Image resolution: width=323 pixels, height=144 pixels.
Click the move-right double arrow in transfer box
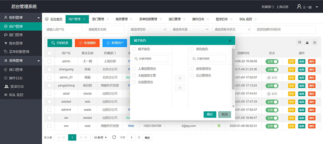pos(180,78)
